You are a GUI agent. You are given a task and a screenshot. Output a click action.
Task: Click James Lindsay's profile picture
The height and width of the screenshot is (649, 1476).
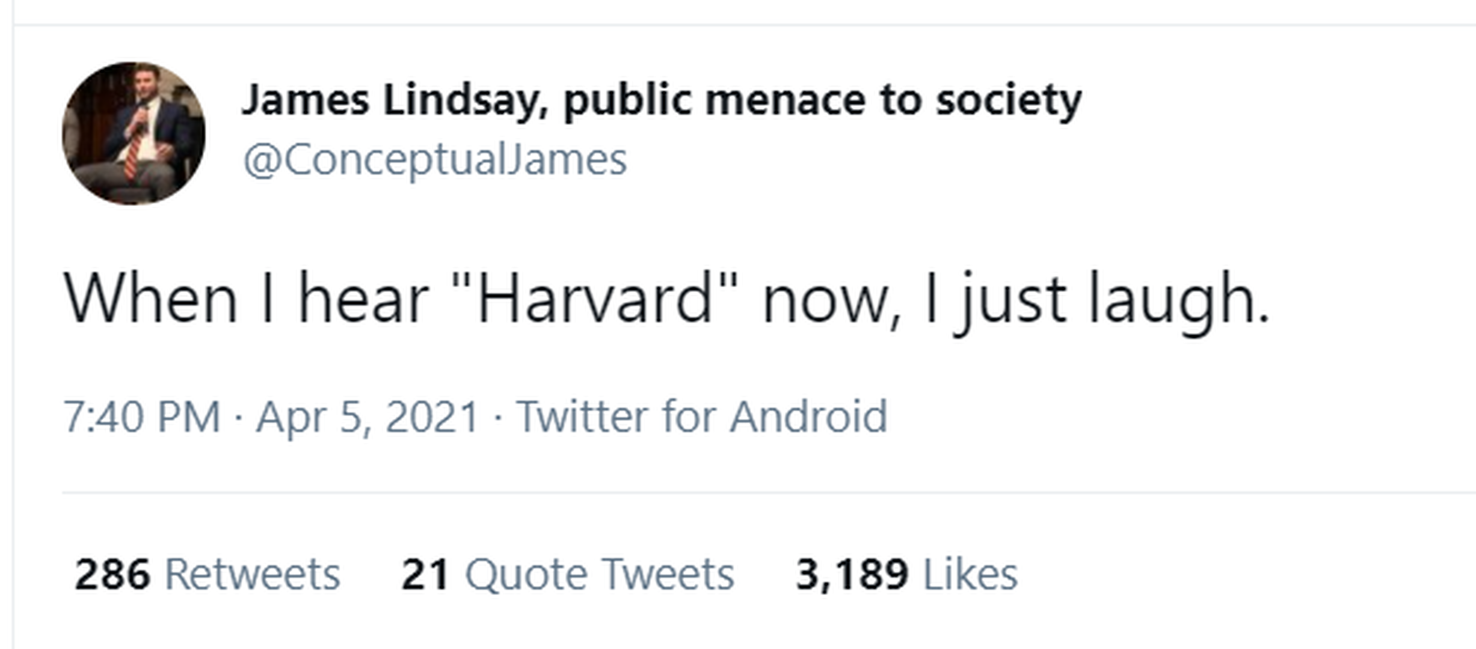[134, 133]
